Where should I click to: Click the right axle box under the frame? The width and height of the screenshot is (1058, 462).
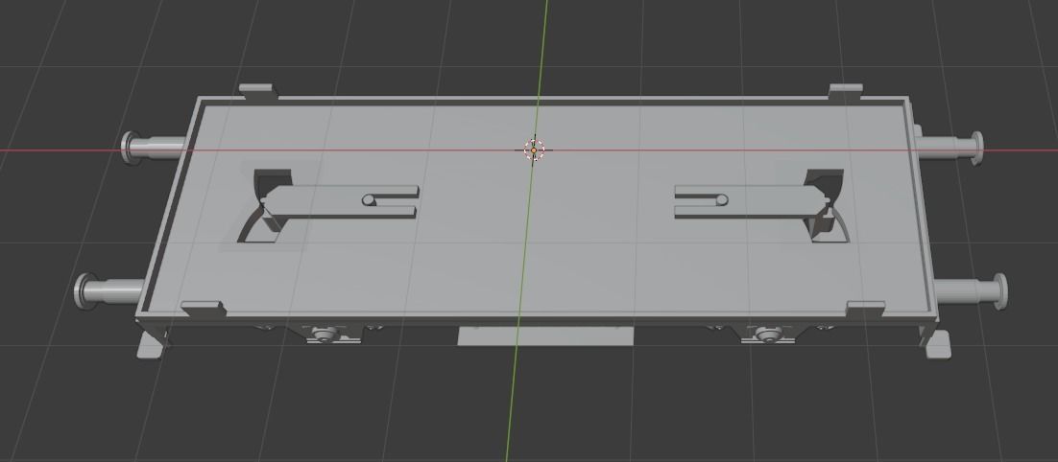coord(767,334)
